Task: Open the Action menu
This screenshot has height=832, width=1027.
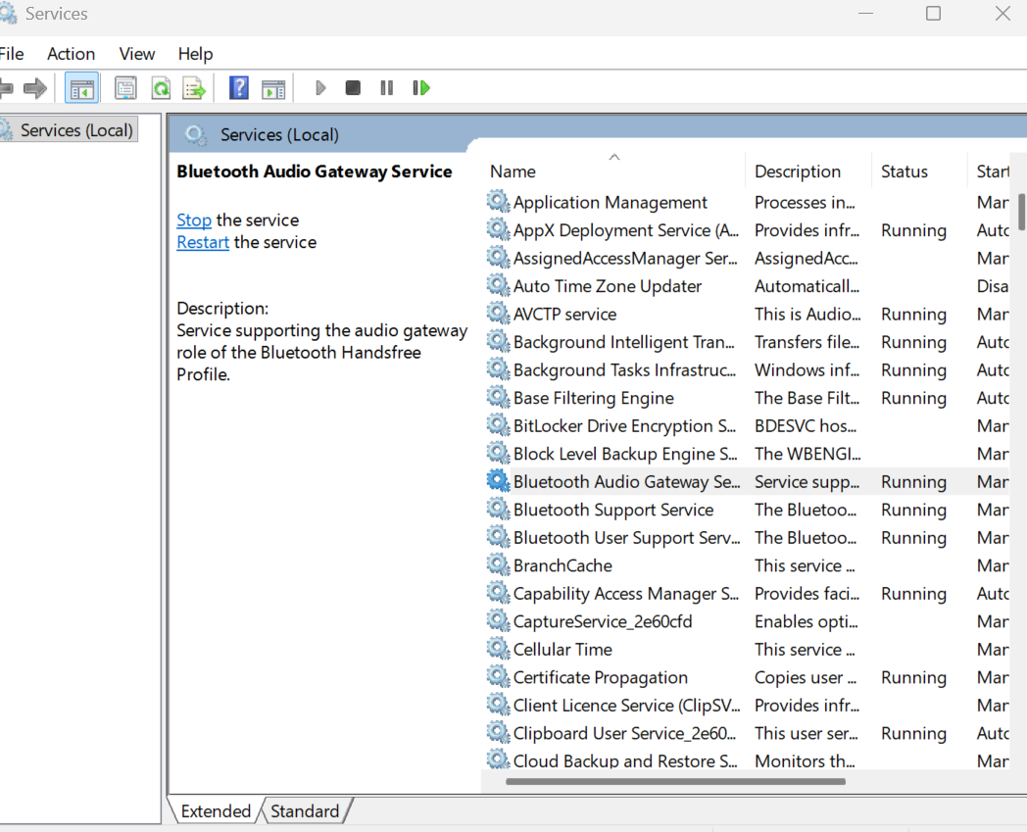Action: [71, 54]
